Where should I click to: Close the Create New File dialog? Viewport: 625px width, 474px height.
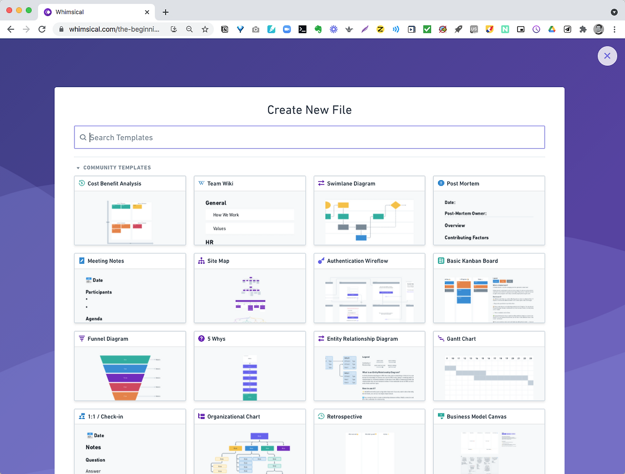click(607, 56)
